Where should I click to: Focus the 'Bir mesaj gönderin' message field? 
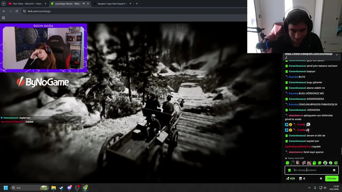(x=312, y=170)
